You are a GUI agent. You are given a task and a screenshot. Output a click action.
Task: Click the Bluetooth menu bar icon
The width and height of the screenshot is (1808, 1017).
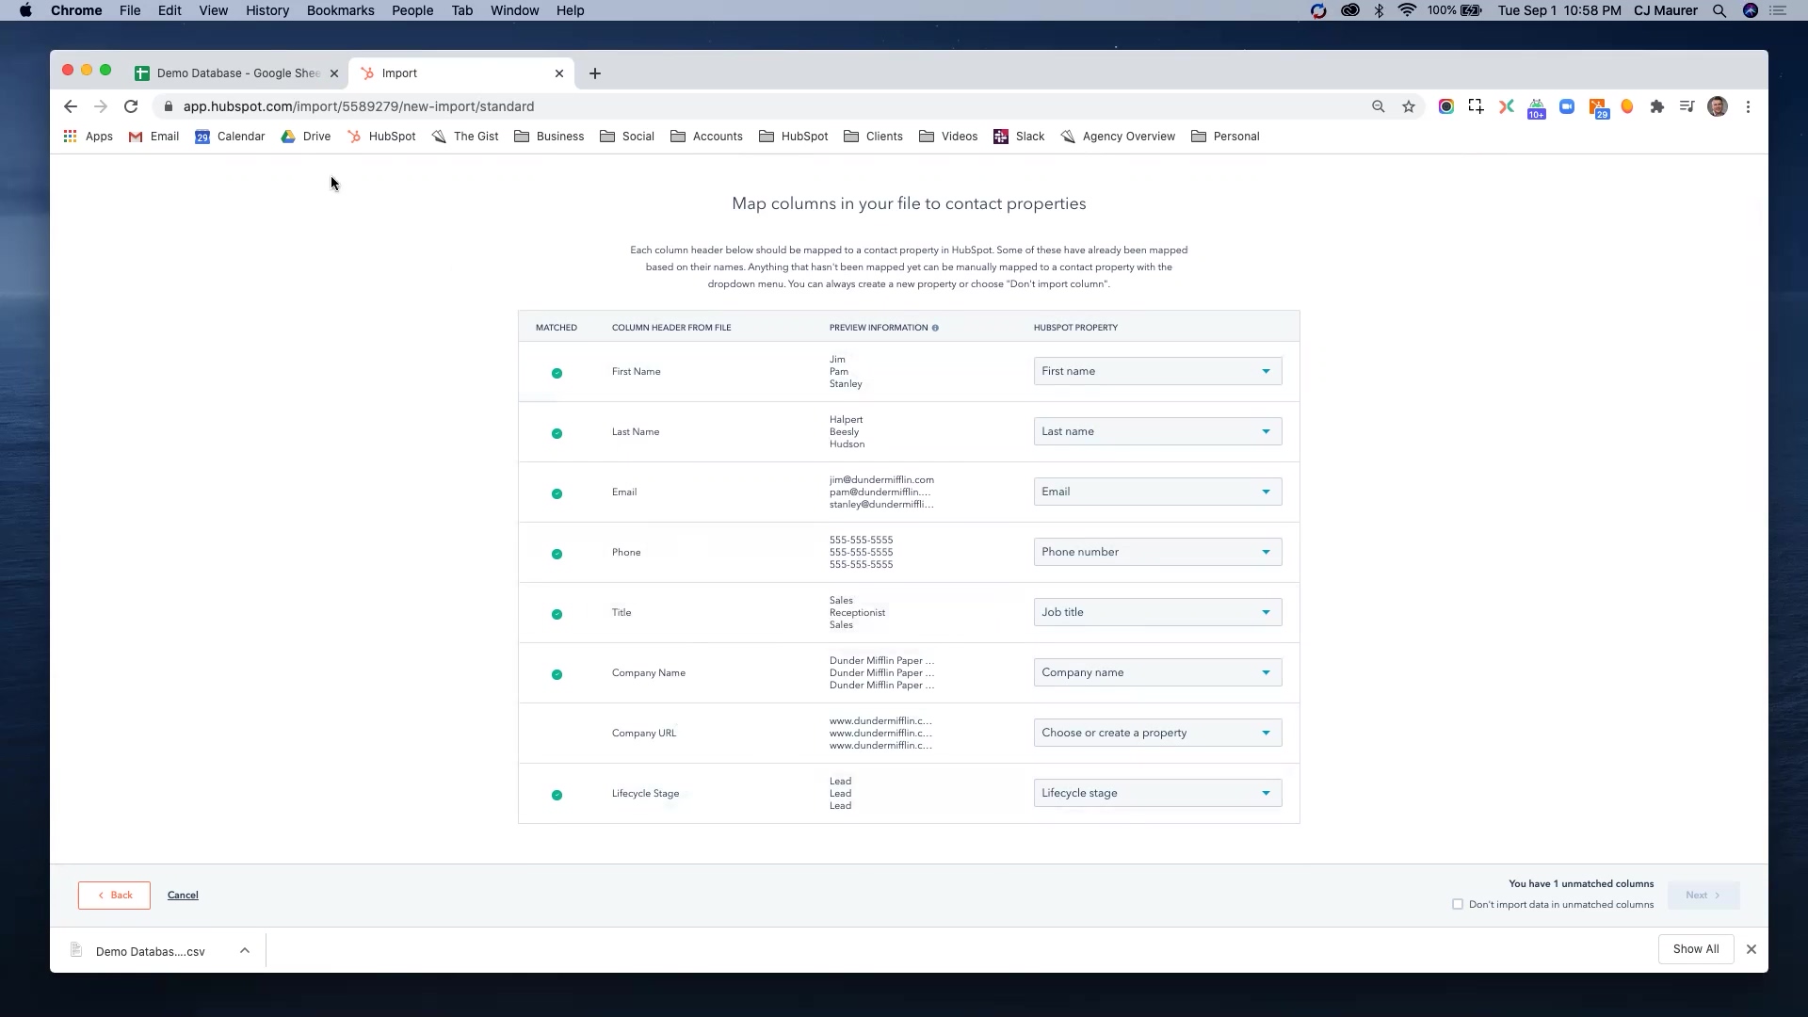click(1379, 10)
